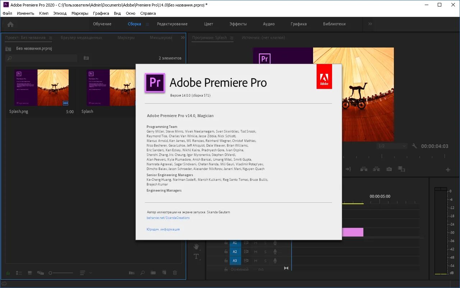Image resolution: width=460 pixels, height=288 pixels.
Task: Toggle track lock on A2
Action: (x=226, y=252)
